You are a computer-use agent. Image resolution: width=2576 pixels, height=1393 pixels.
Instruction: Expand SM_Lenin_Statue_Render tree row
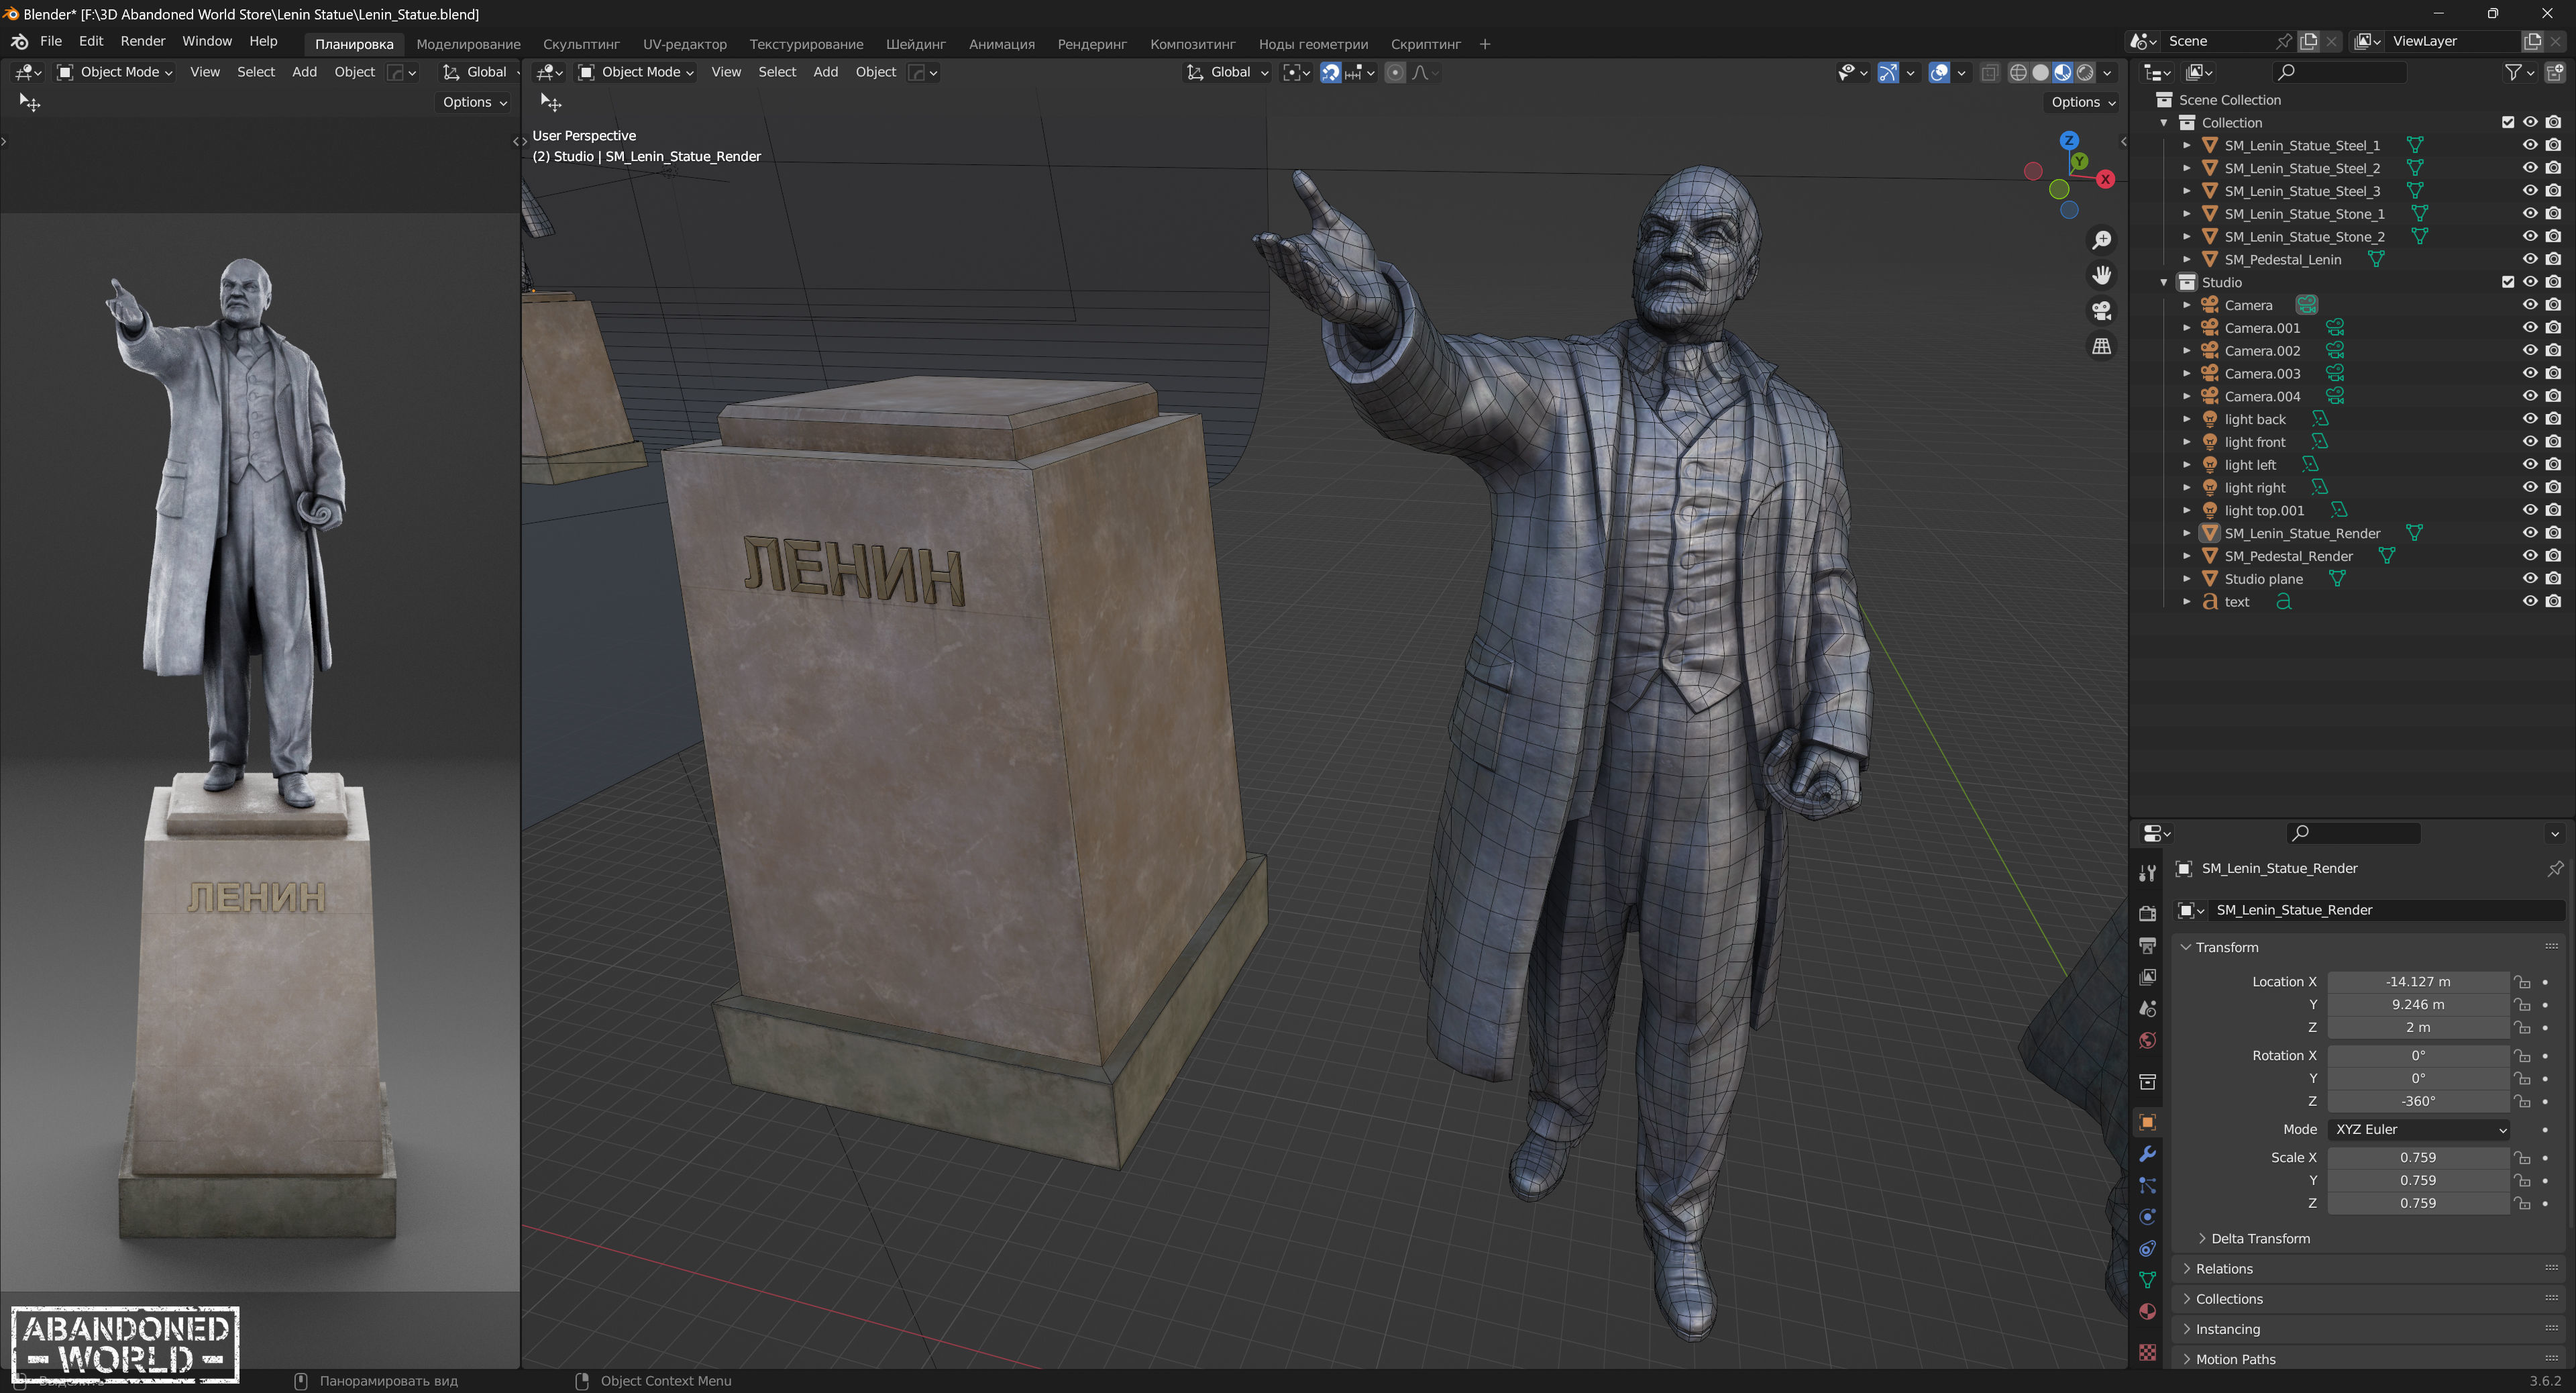coord(2186,533)
